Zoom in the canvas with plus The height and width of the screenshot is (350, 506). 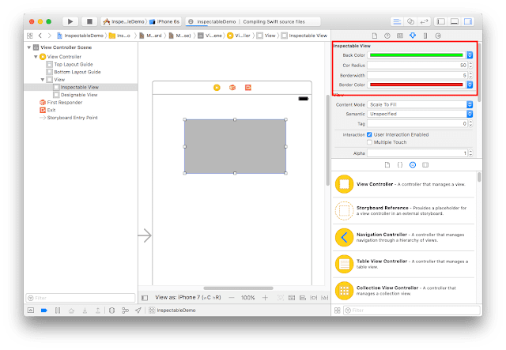tap(265, 298)
